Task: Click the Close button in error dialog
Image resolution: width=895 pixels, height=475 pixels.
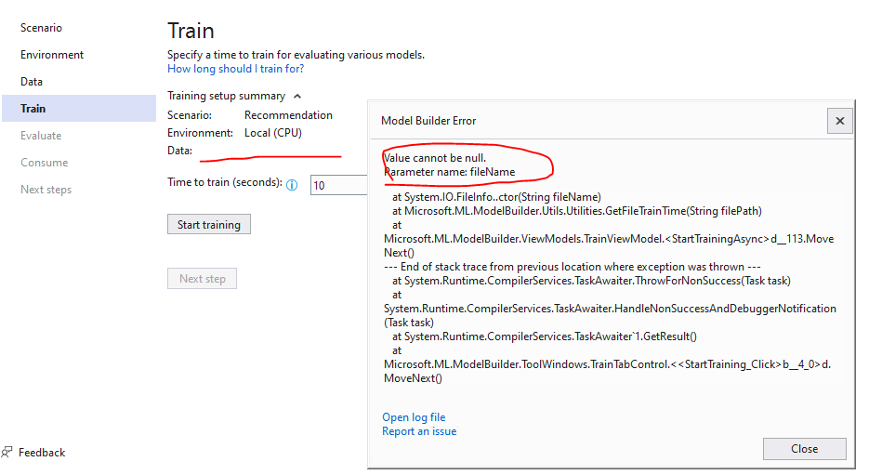Action: [x=804, y=449]
